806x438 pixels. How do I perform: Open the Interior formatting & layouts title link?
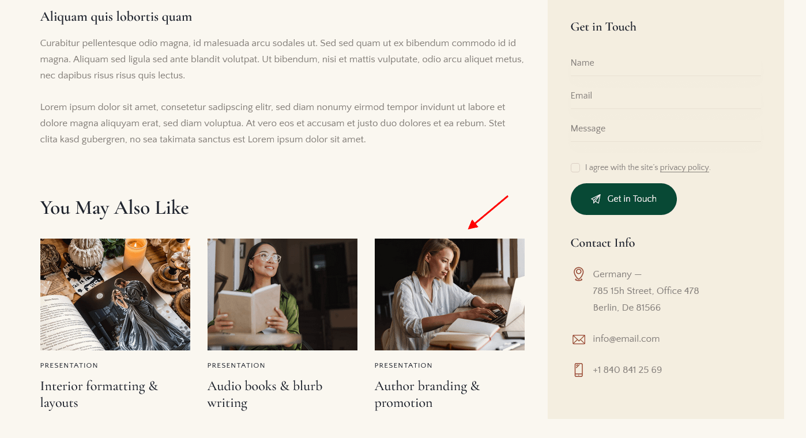pos(99,394)
